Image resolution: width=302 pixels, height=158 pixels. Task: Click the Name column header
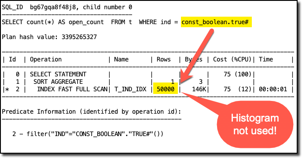pyautogui.click(x=122, y=59)
